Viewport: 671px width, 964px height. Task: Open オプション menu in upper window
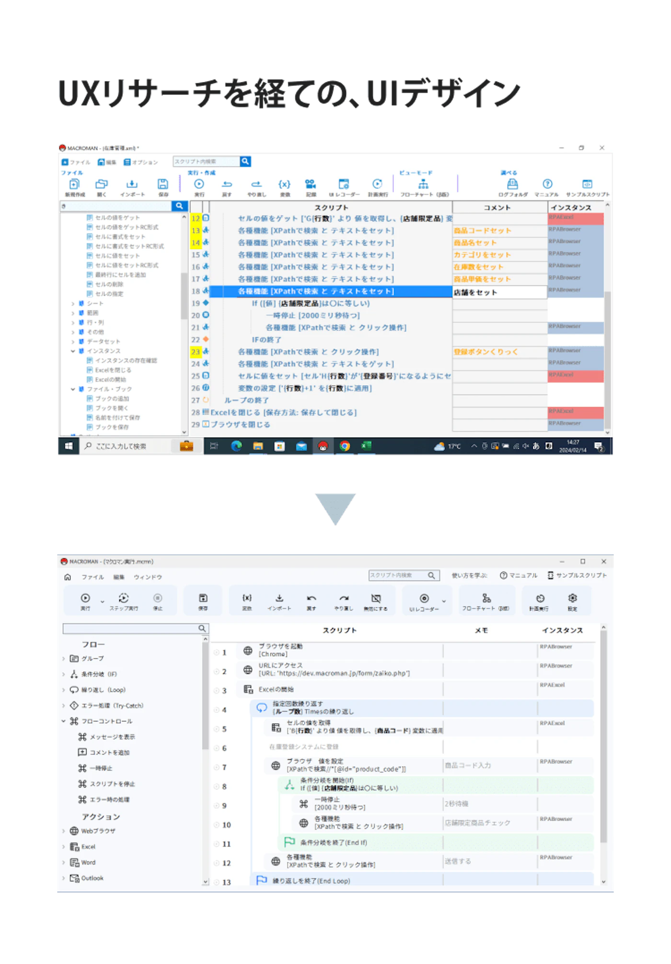[x=141, y=162]
